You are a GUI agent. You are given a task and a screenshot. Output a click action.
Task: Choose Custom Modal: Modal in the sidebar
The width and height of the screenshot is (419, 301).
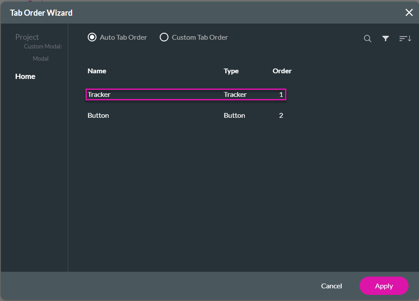coord(42,52)
